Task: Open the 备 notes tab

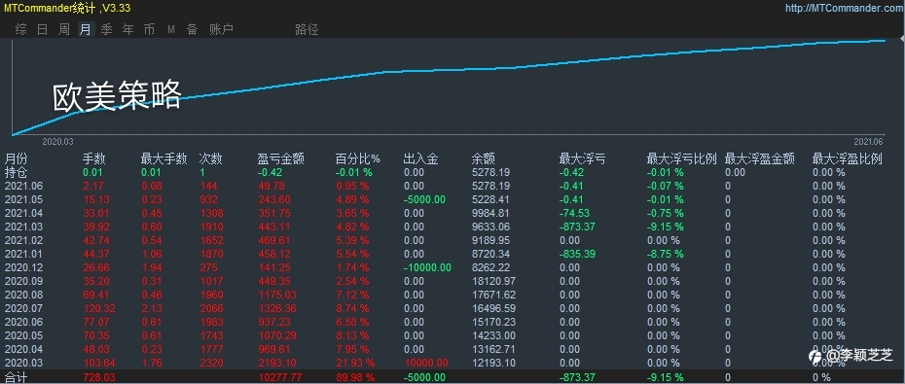Action: point(193,29)
